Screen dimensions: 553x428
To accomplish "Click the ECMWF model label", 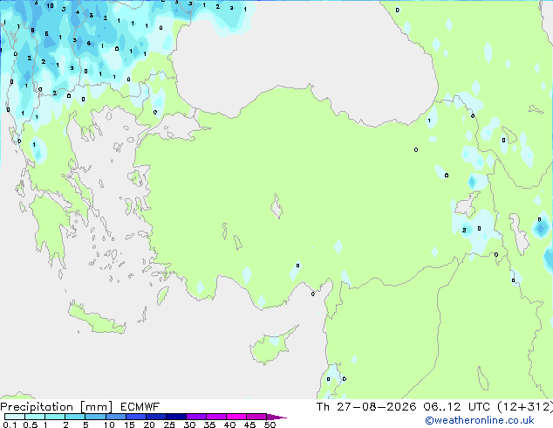I will pos(140,407).
